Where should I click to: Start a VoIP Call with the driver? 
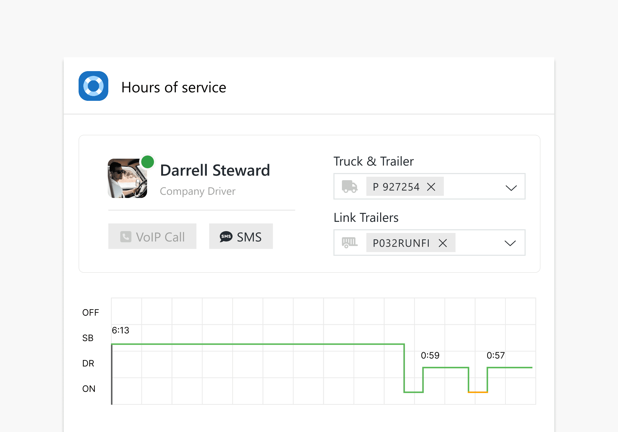click(152, 236)
